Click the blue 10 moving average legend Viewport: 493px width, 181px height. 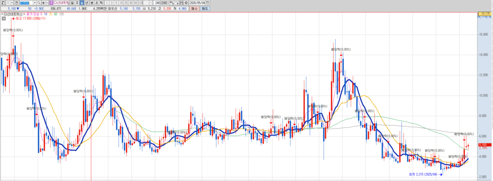[46, 14]
